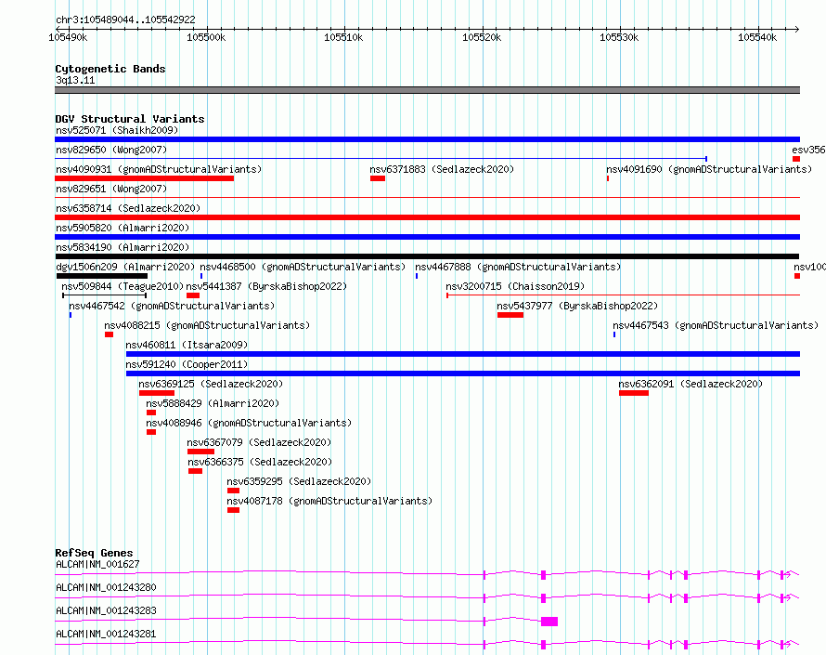Screen dimensions: 826x655
Task: Click the nsv5905820 blue variant bar
Action: pos(427,237)
